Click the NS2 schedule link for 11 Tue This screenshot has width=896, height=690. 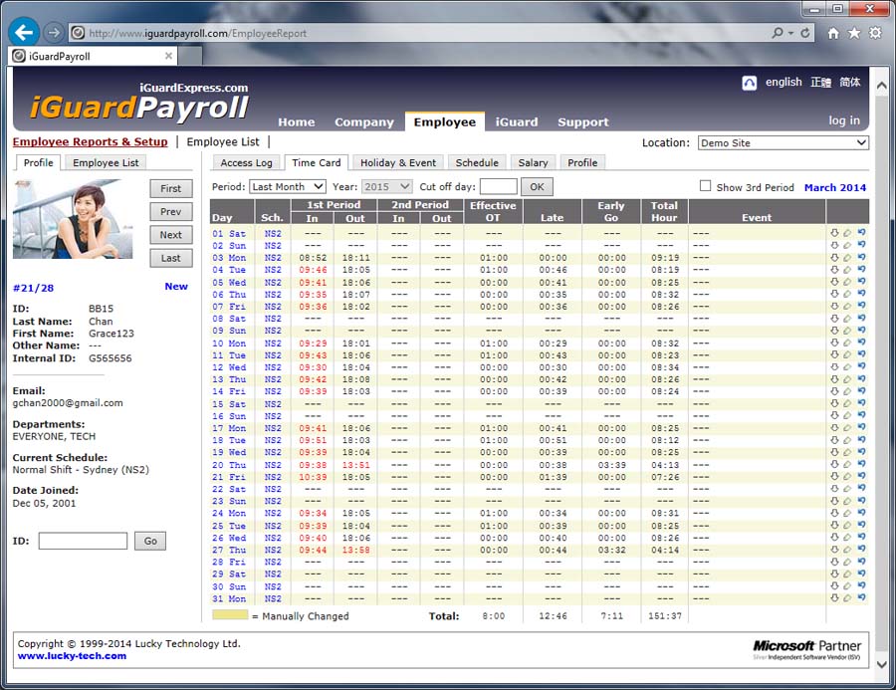pos(273,355)
